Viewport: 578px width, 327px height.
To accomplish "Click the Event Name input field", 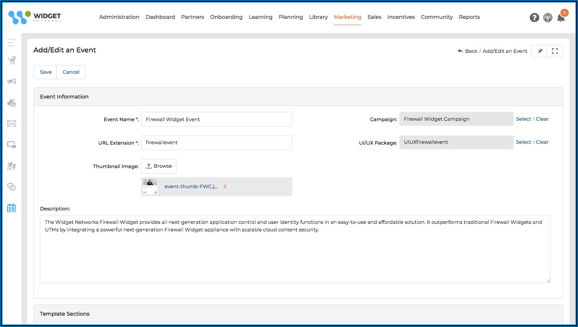I will 216,119.
